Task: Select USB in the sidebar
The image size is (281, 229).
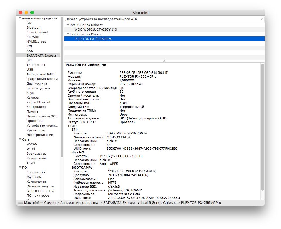Action: point(30,69)
